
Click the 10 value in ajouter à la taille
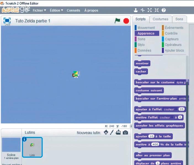click(x=152, y=136)
